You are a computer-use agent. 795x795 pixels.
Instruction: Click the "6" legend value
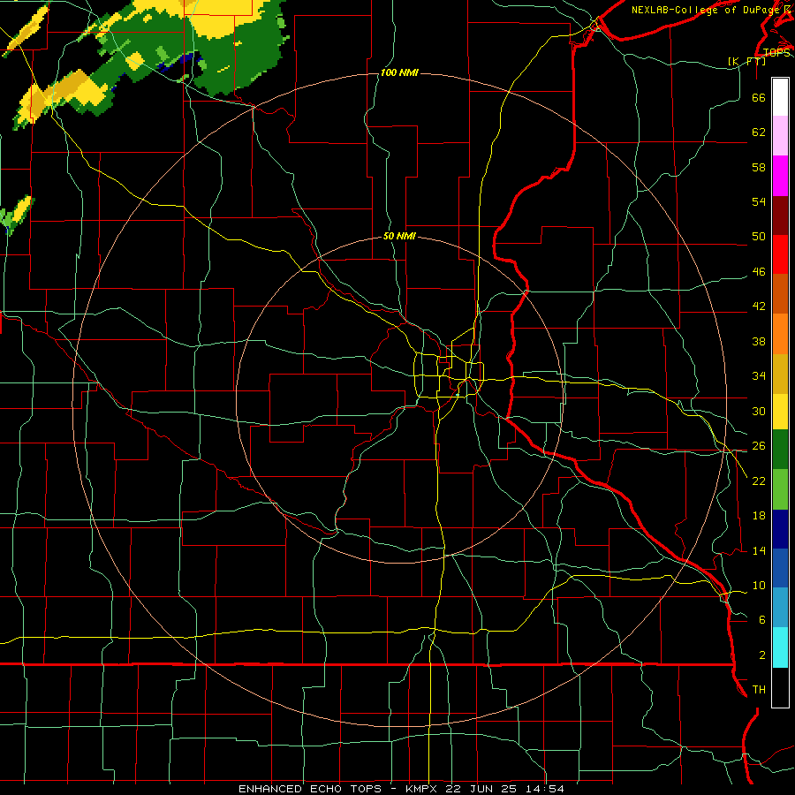click(762, 620)
